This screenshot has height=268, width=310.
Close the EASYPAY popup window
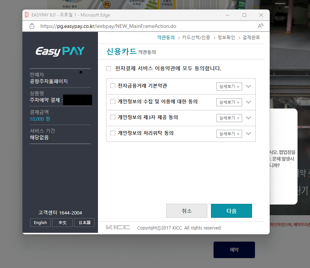[x=261, y=15]
